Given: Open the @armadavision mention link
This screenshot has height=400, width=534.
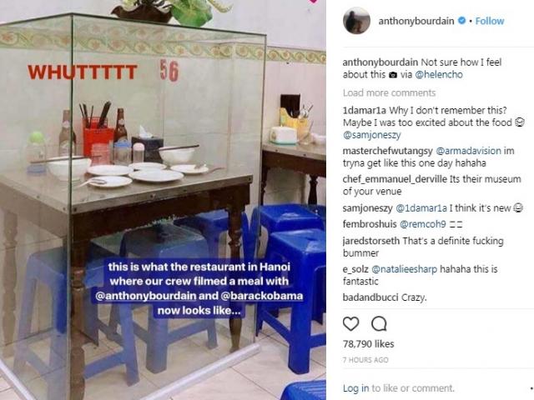Looking at the screenshot, I should tap(469, 151).
